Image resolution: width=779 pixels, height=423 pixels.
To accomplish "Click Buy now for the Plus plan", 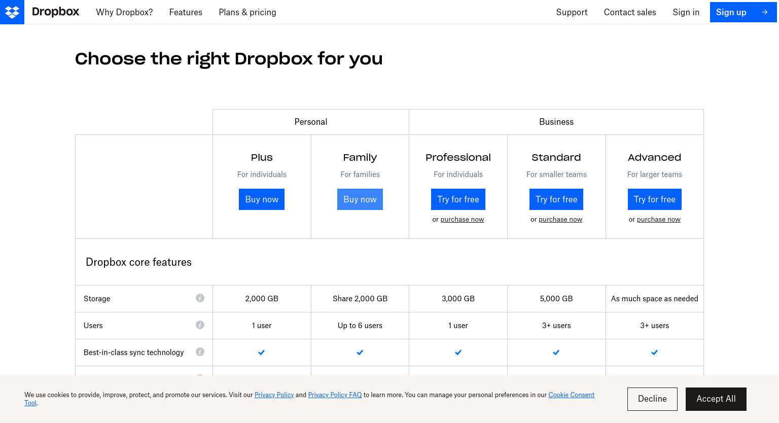I will pos(262,199).
